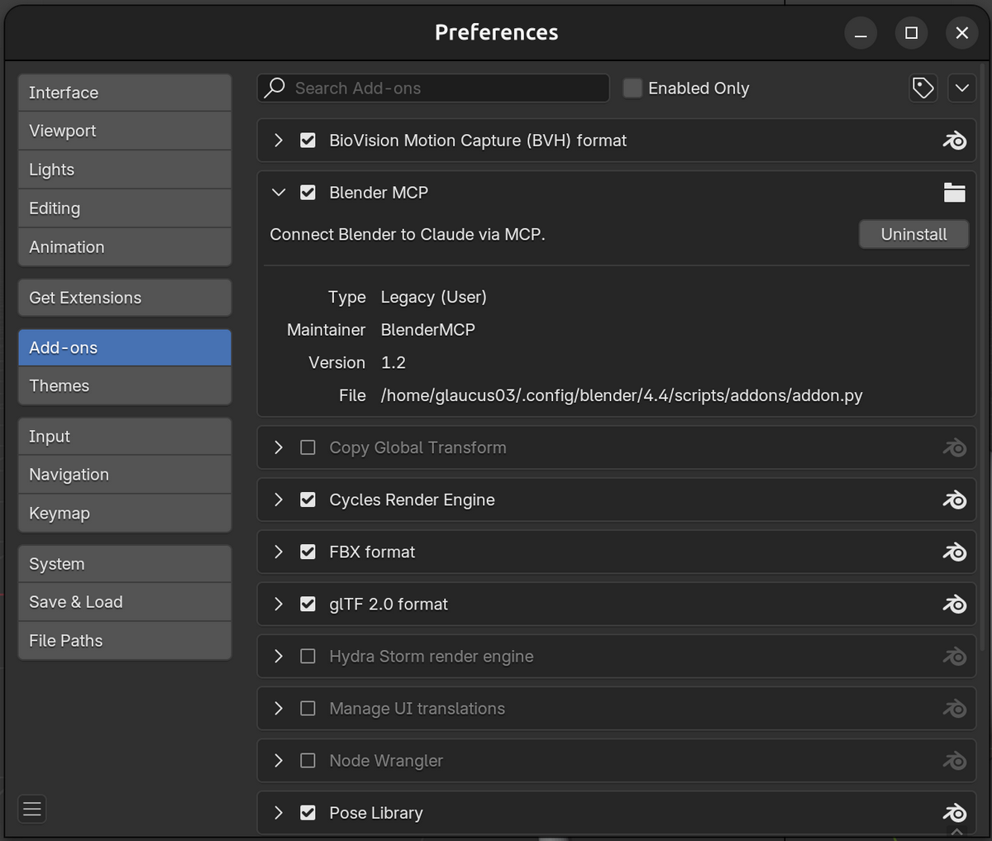This screenshot has width=992, height=841.
Task: Expand Cycles Render Engine details
Action: [279, 499]
